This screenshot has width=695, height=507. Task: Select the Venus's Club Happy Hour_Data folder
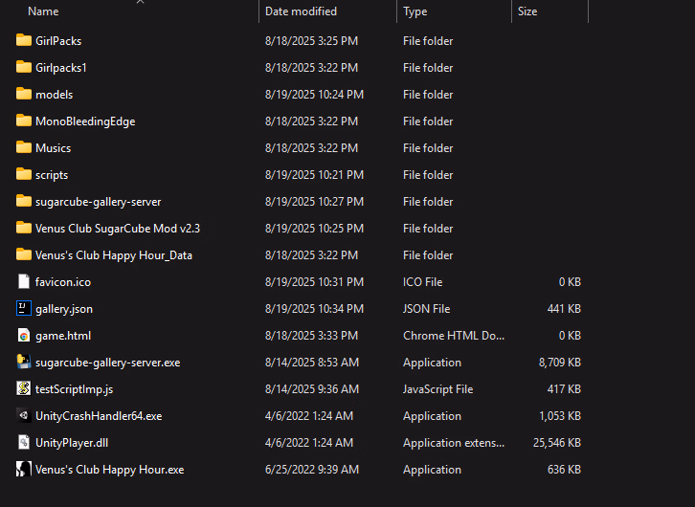click(114, 255)
